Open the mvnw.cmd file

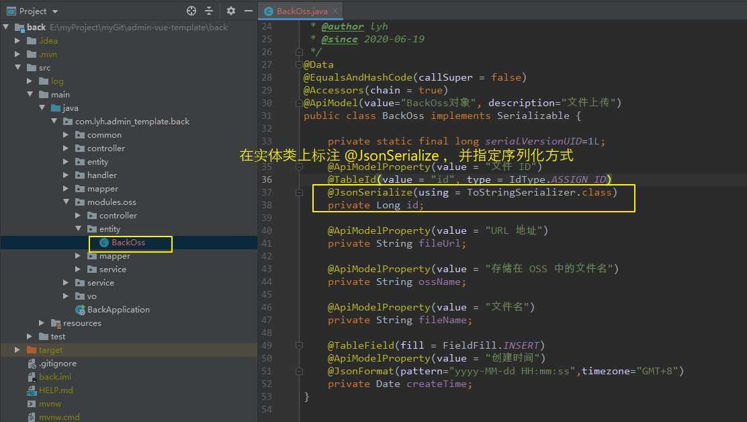point(60,417)
